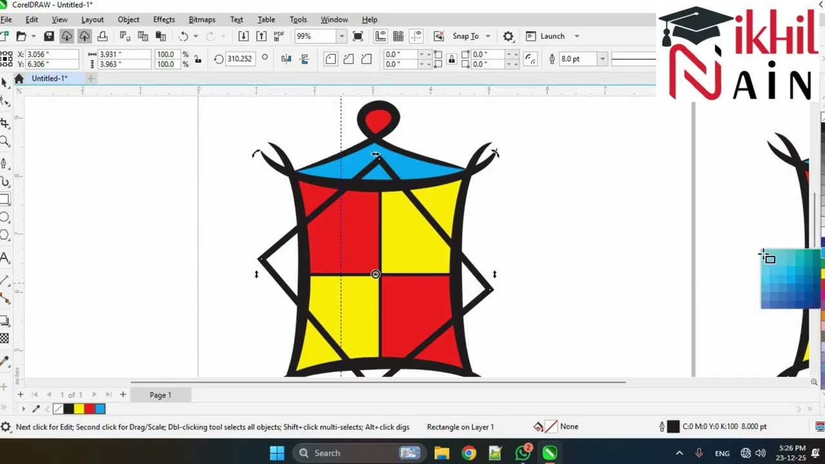
Task: Open the Object menu
Action: pyautogui.click(x=128, y=20)
